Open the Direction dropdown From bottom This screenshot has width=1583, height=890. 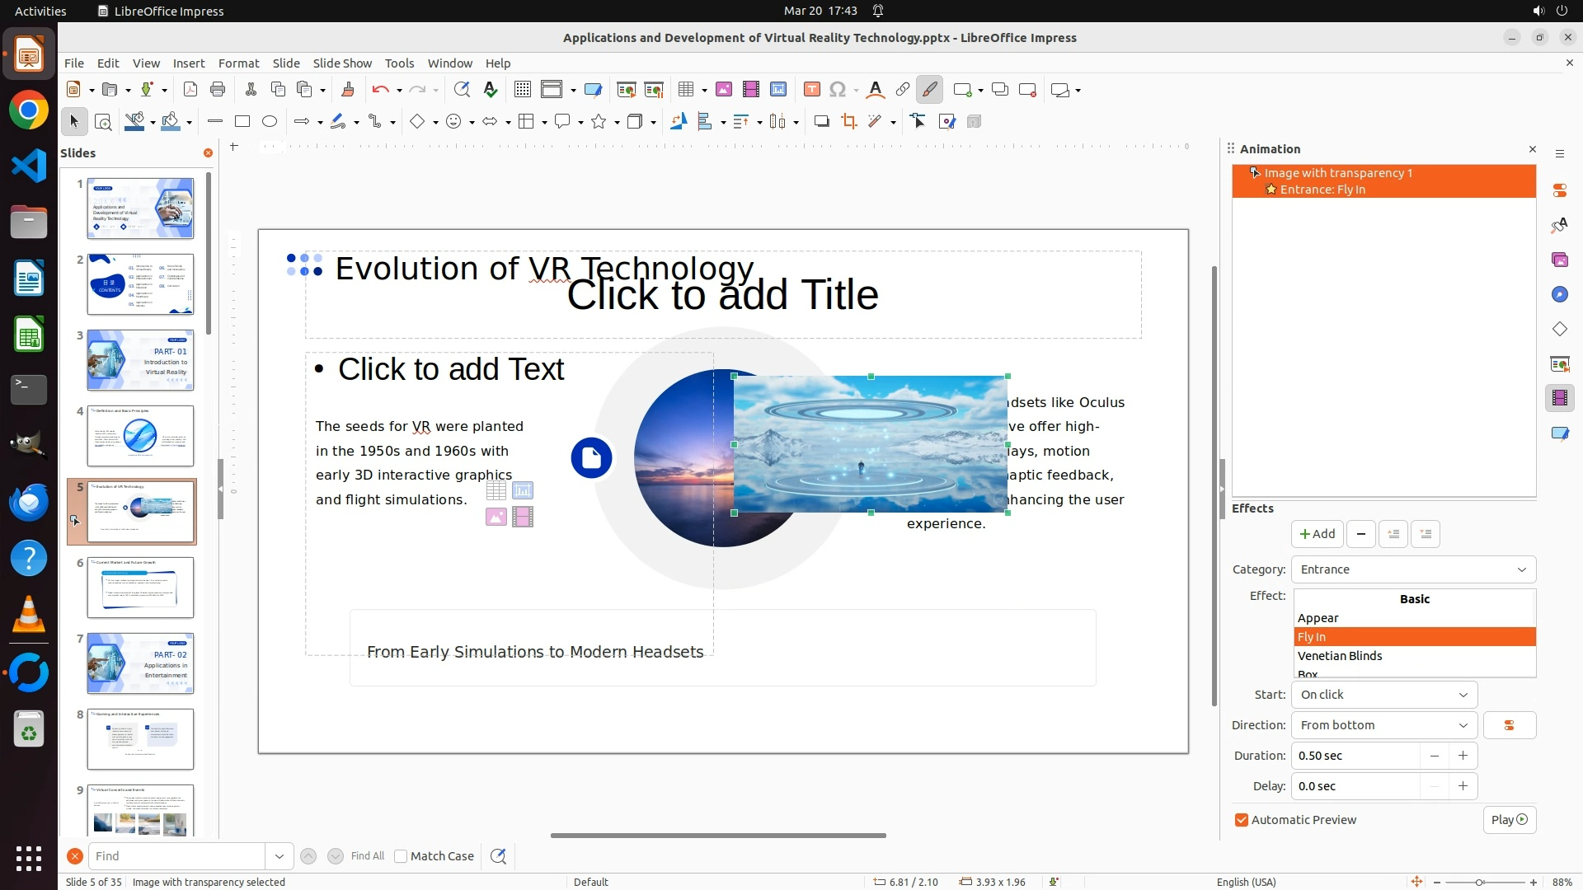[x=1383, y=725]
